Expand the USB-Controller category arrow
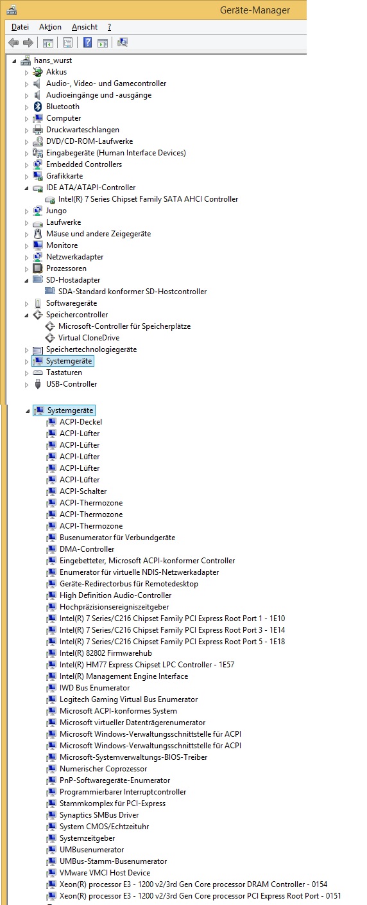 [x=27, y=384]
